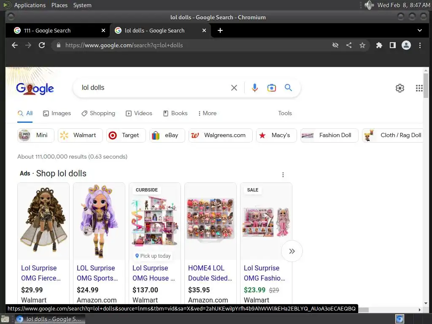Image resolution: width=432 pixels, height=324 pixels.
Task: Filter by the eBay chip
Action: [167, 135]
